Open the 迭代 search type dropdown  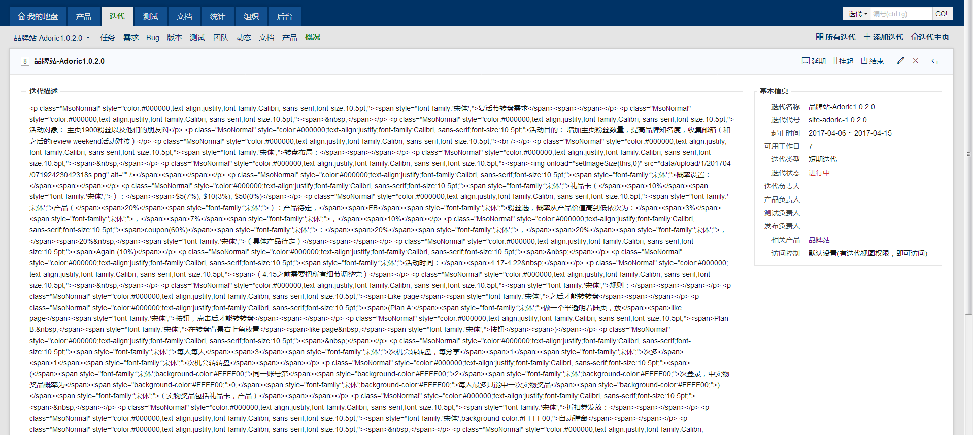(x=857, y=14)
